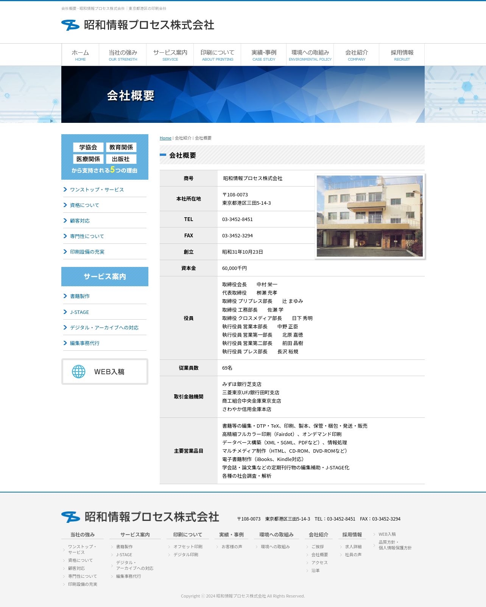Click the 昭和31年10月23日 founding date cell
Screen dimensions: 486x607
point(243,252)
